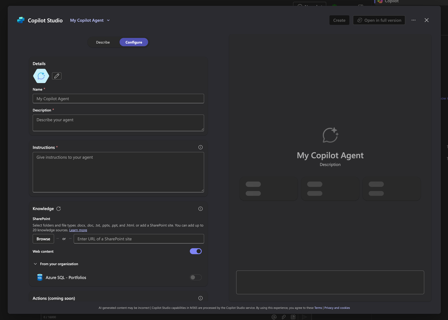Select the Configure tab
Viewport: 448px width, 320px height.
pos(134,42)
